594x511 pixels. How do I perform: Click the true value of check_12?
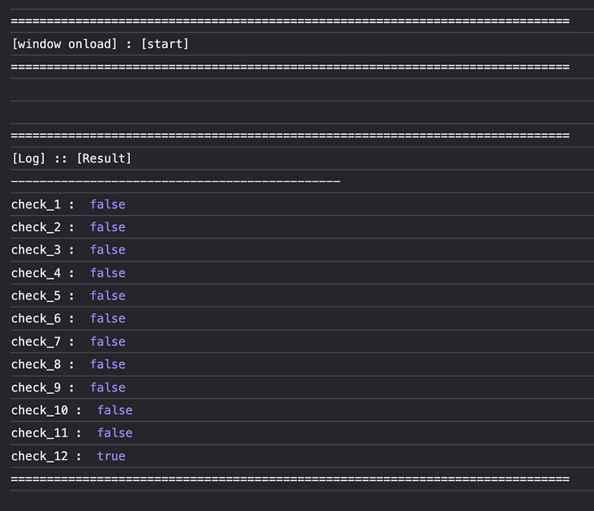(x=111, y=455)
